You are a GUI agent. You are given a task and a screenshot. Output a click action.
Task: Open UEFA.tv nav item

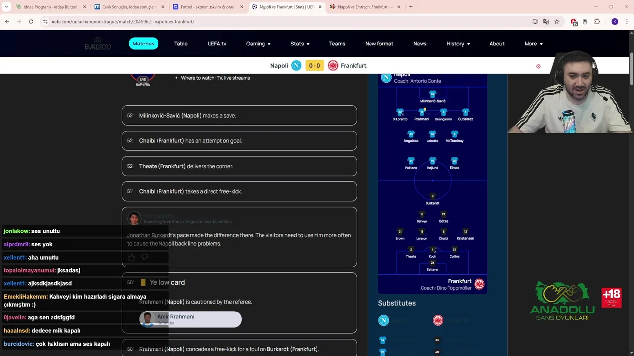(x=217, y=44)
